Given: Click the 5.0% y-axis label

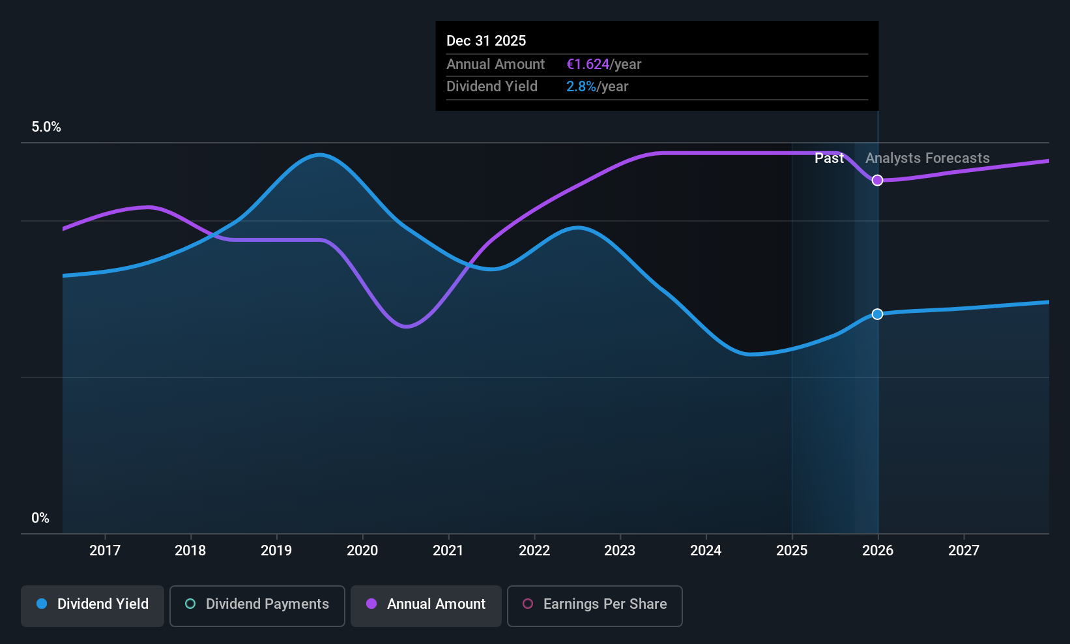Looking at the screenshot, I should [46, 127].
